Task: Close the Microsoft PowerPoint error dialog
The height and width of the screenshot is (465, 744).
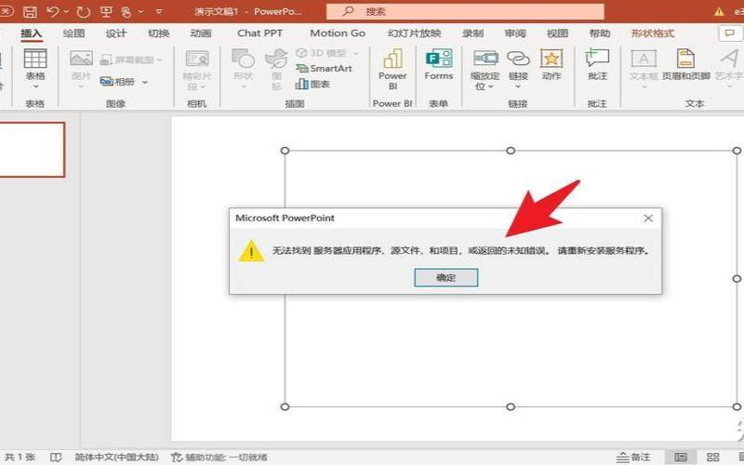Action: 648,218
